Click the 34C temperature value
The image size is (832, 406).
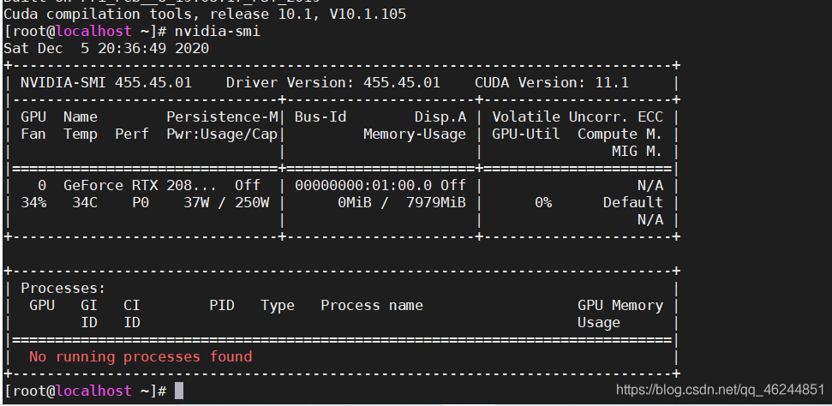pyautogui.click(x=85, y=202)
